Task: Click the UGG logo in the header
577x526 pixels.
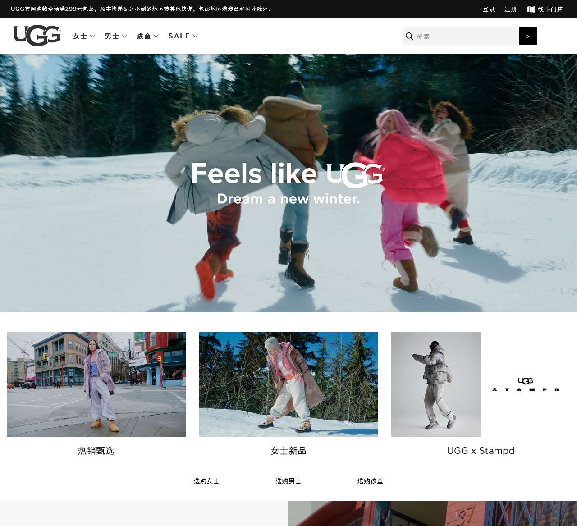Action: coord(37,36)
